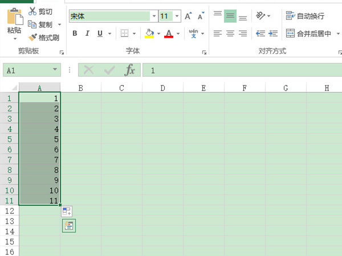
Task: Toggle bold formatting
Action: click(75, 34)
